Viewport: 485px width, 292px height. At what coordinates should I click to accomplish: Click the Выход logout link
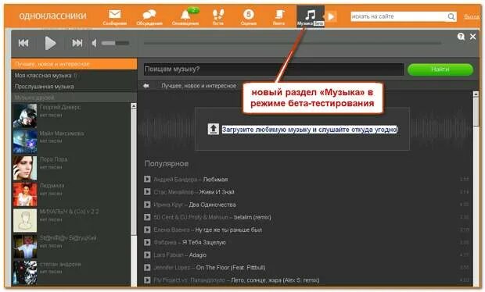coord(472,16)
